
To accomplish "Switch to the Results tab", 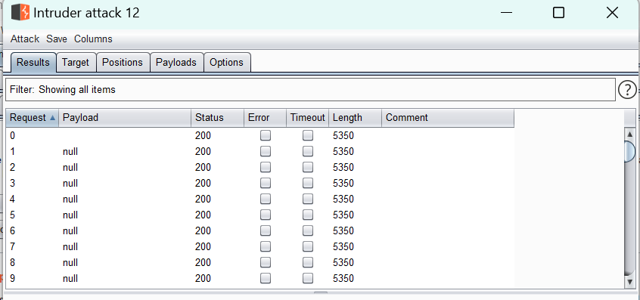I will 33,63.
